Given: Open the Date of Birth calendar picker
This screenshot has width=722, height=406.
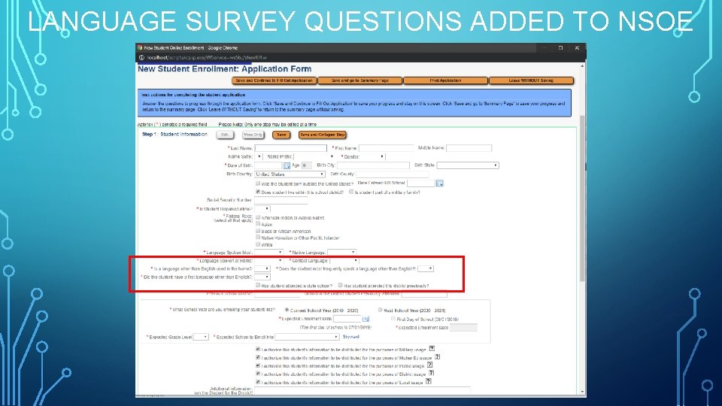Looking at the screenshot, I should coord(287,165).
